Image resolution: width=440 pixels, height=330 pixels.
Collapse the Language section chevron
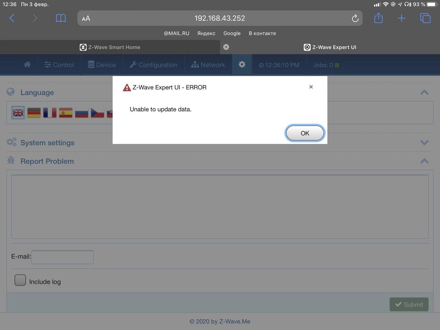click(424, 92)
